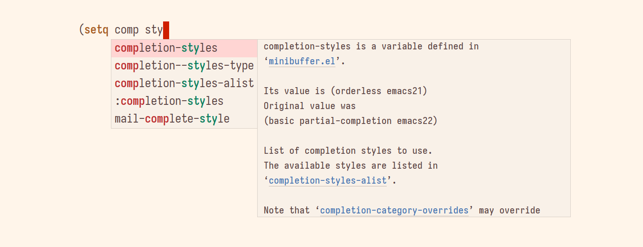Click "completion-styles is a variable defined in" line
The height and width of the screenshot is (247, 643).
pos(371,46)
